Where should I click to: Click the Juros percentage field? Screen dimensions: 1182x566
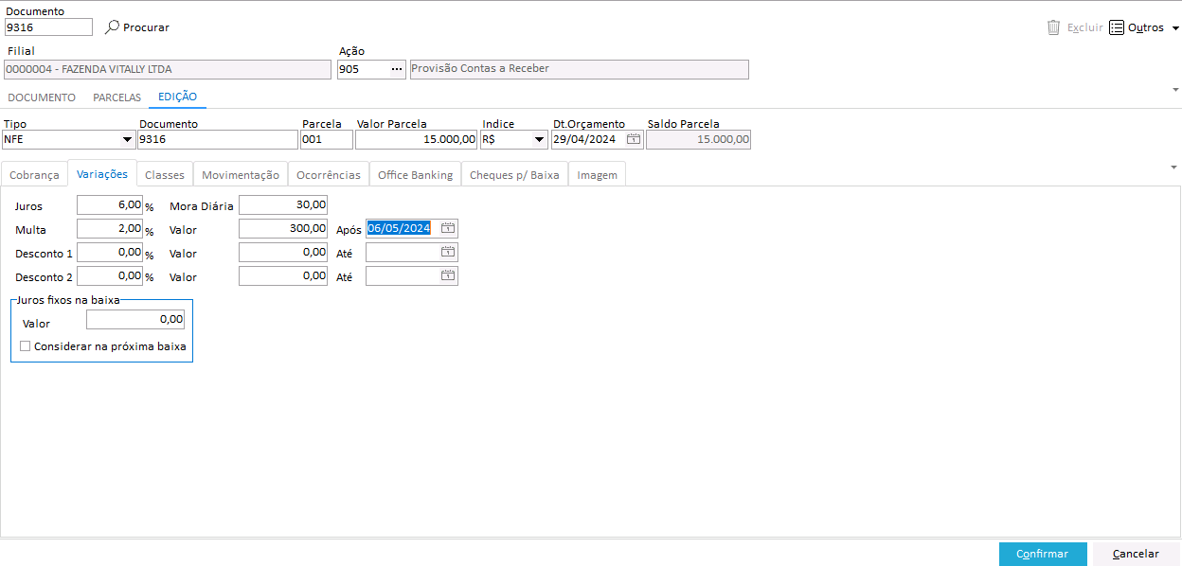[x=110, y=204]
